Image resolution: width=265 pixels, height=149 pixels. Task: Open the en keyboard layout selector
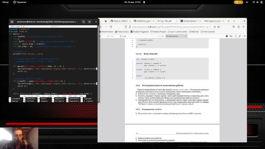(x=247, y=2)
